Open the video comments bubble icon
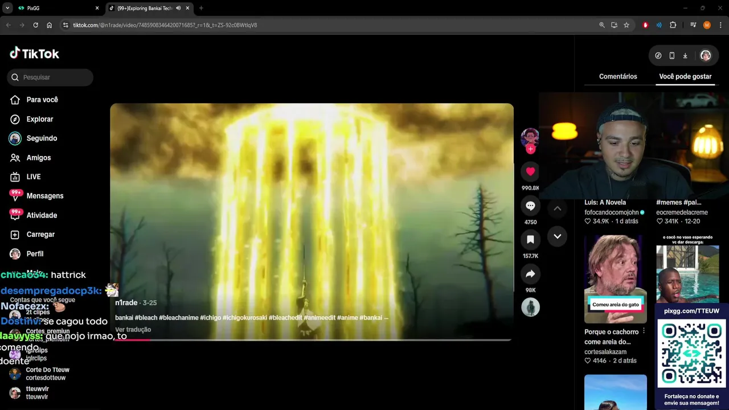 (x=530, y=206)
